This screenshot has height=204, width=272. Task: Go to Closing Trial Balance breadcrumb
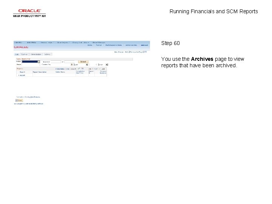point(80,42)
